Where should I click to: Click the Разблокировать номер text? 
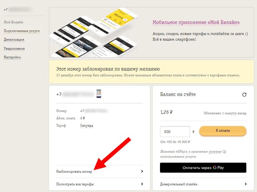point(74,172)
